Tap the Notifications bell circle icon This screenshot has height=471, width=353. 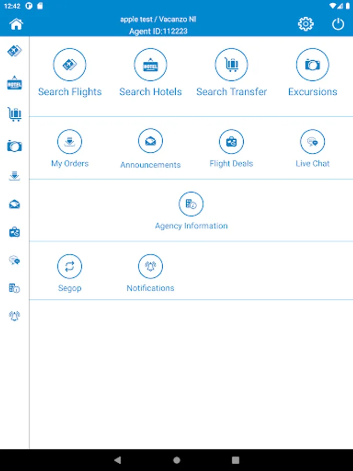pos(151,266)
